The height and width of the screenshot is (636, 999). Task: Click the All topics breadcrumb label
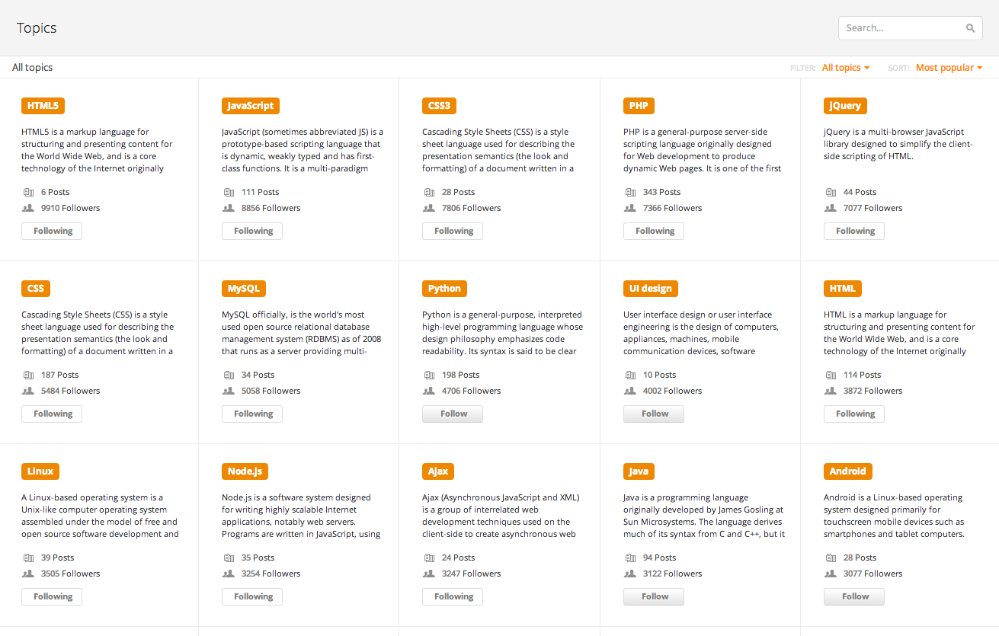[33, 68]
